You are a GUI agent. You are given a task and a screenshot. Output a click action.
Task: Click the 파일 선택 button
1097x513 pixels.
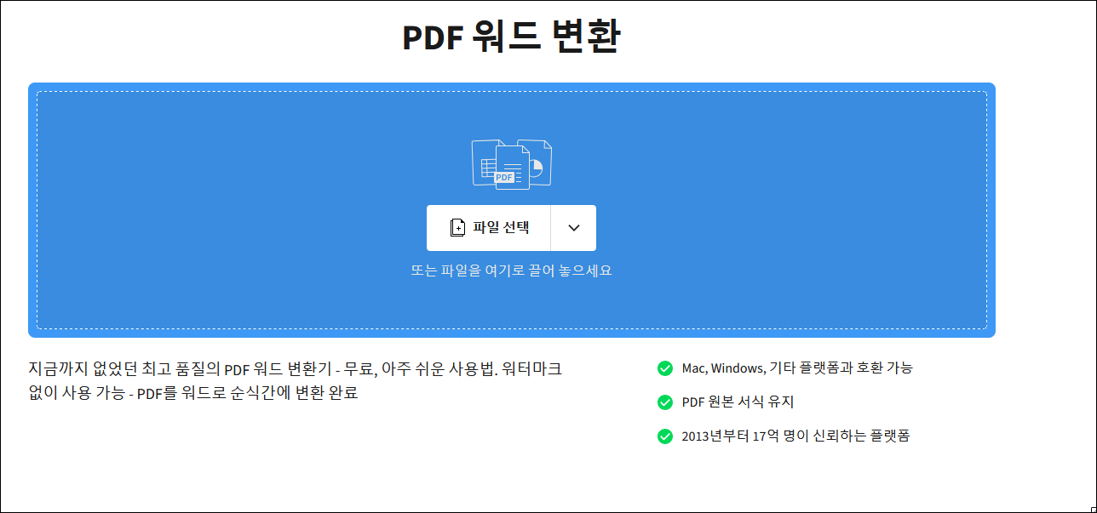point(489,228)
